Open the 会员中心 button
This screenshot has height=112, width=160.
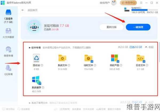128,3
